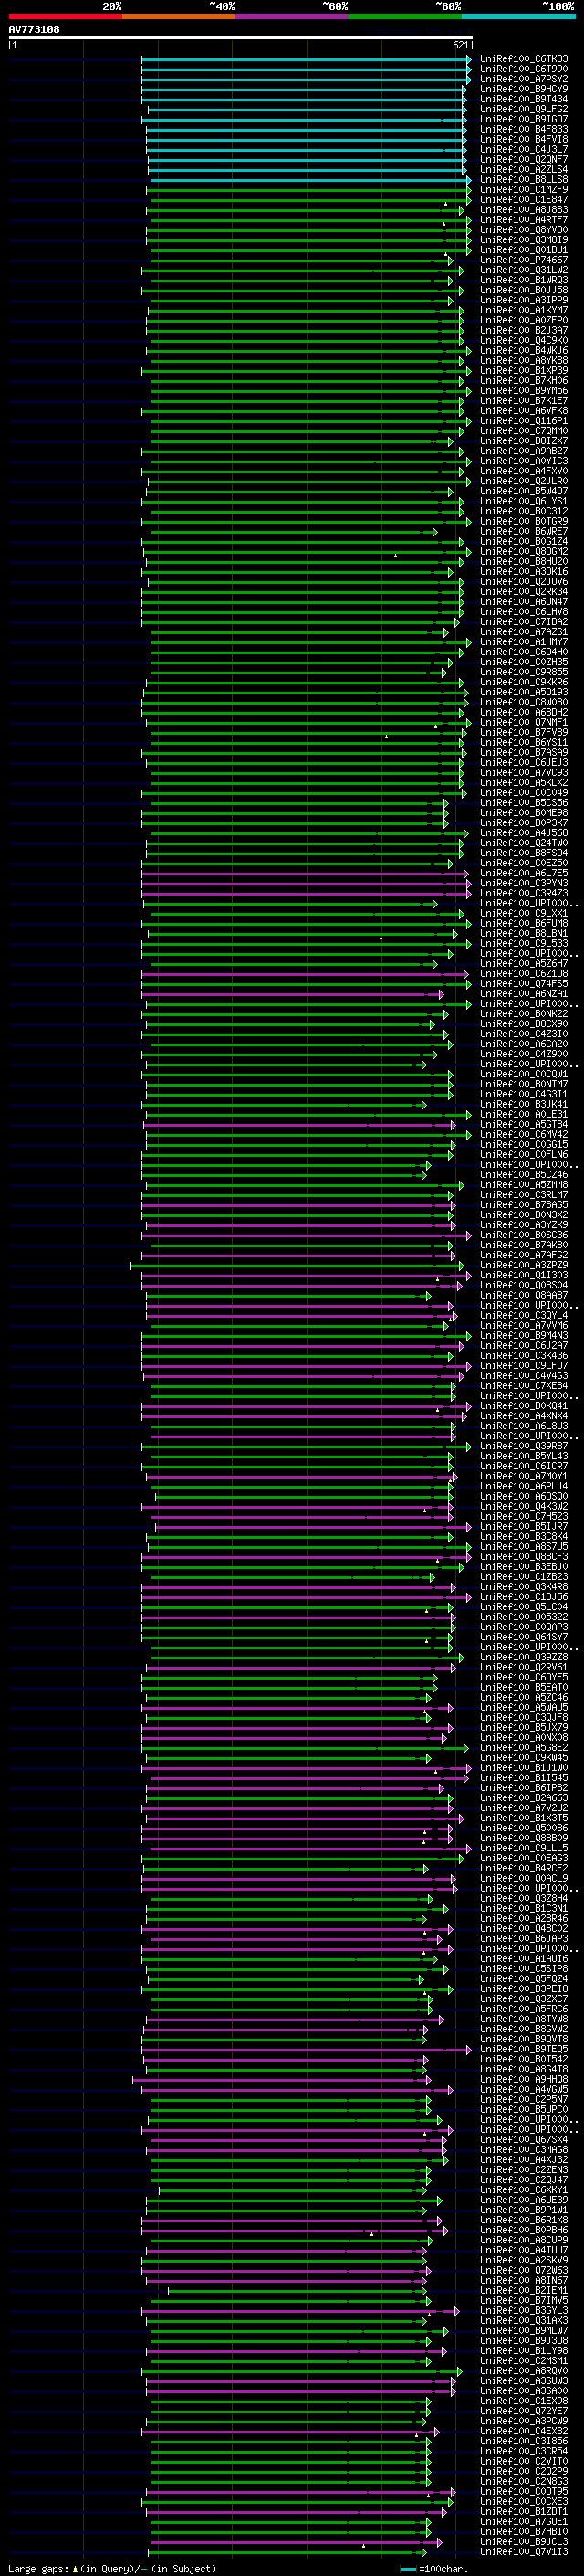Viewport: 584px width, 2576px height.
Task: Select hit label UniRef100_Q01DU1
Action: click(523, 250)
